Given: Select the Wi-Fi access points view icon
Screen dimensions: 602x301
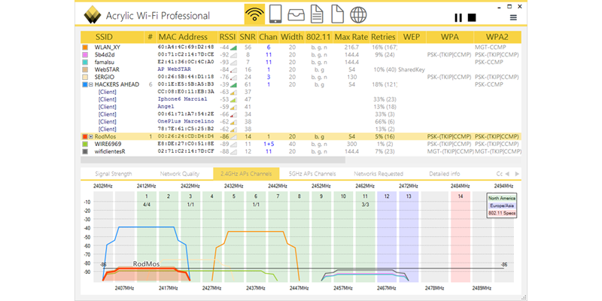Looking at the screenshot, I should (255, 15).
